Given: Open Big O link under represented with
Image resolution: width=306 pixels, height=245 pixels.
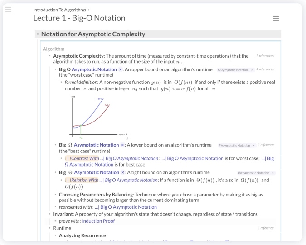Looking at the screenshot, I should point(128,207).
